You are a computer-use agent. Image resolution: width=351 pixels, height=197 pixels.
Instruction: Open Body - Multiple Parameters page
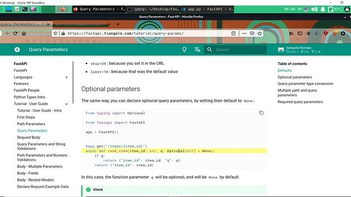point(39,166)
